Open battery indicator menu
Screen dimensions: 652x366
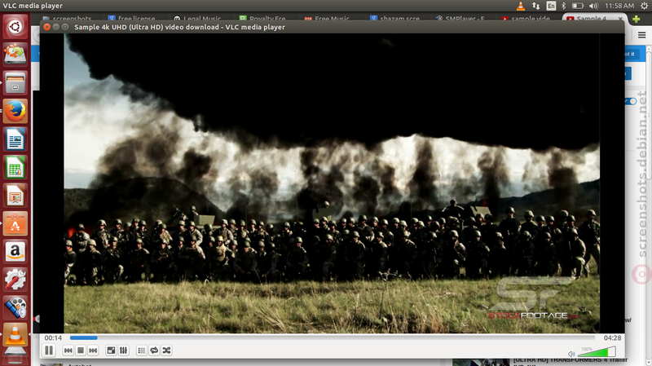[578, 6]
